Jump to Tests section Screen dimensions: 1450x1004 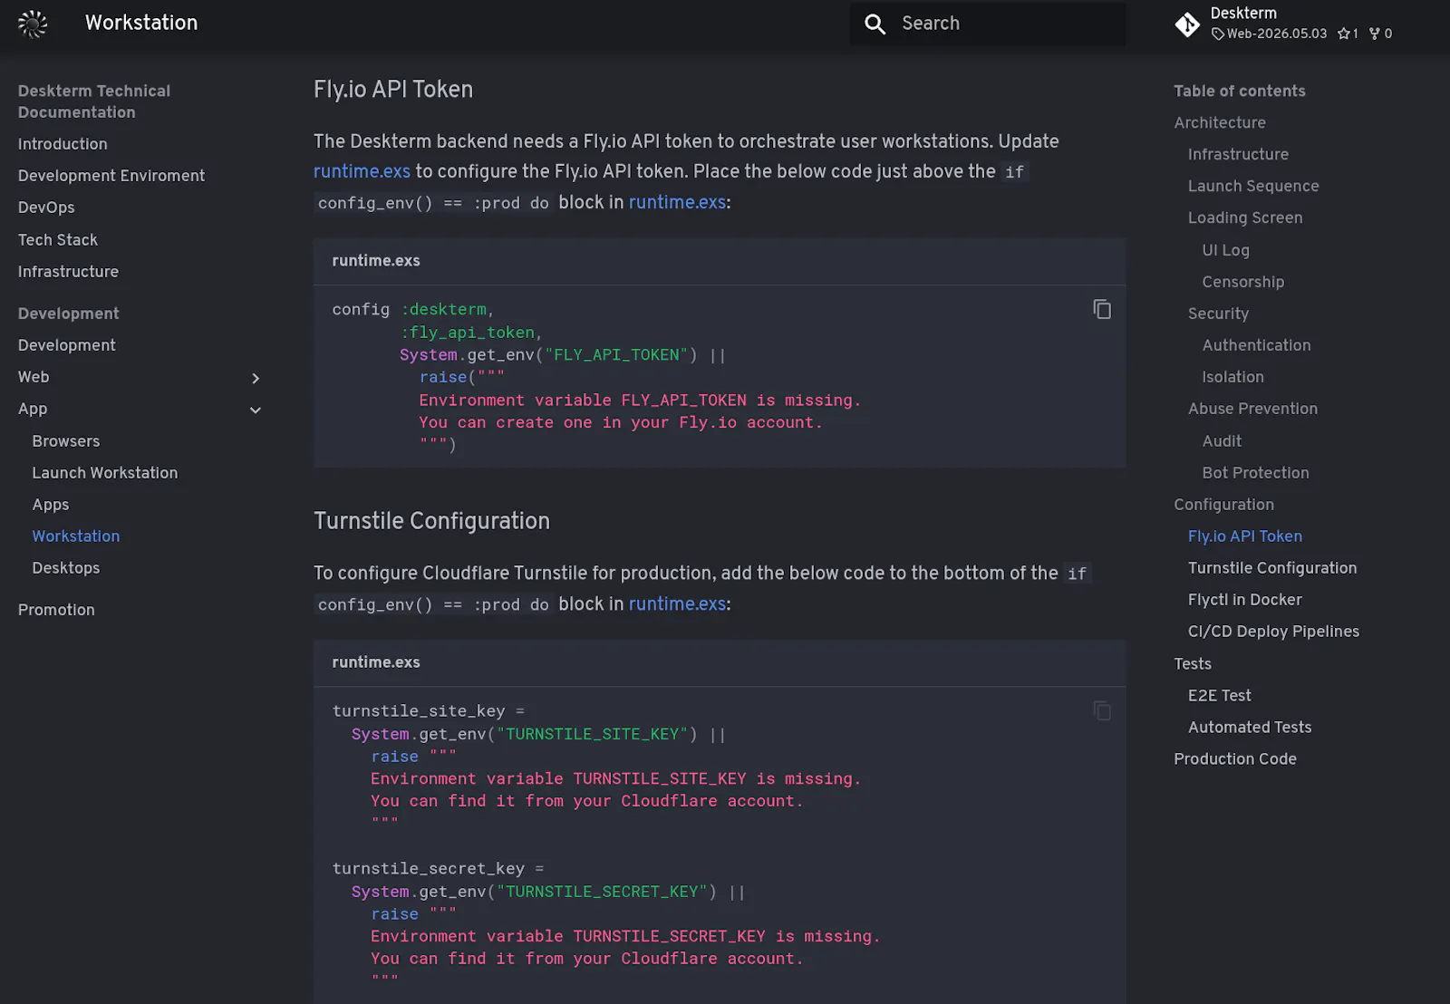point(1193,664)
